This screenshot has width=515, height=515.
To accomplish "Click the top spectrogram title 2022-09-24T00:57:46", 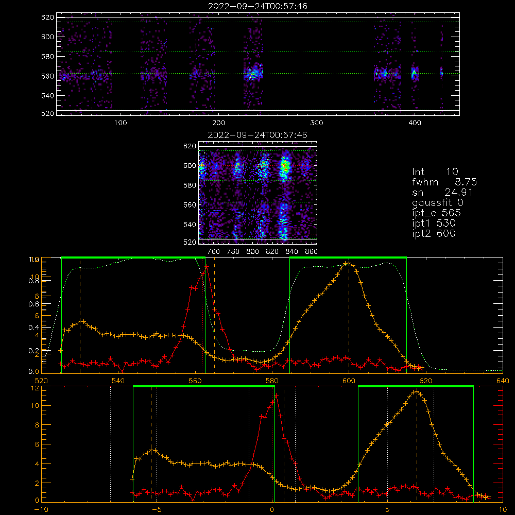I will 257,6.
